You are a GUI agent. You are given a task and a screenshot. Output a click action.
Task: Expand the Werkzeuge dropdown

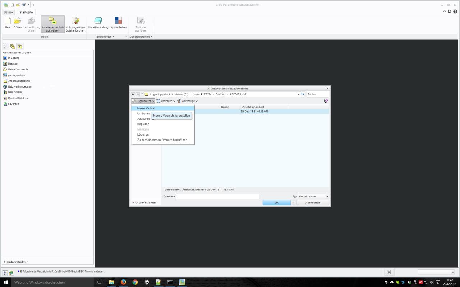(187, 101)
